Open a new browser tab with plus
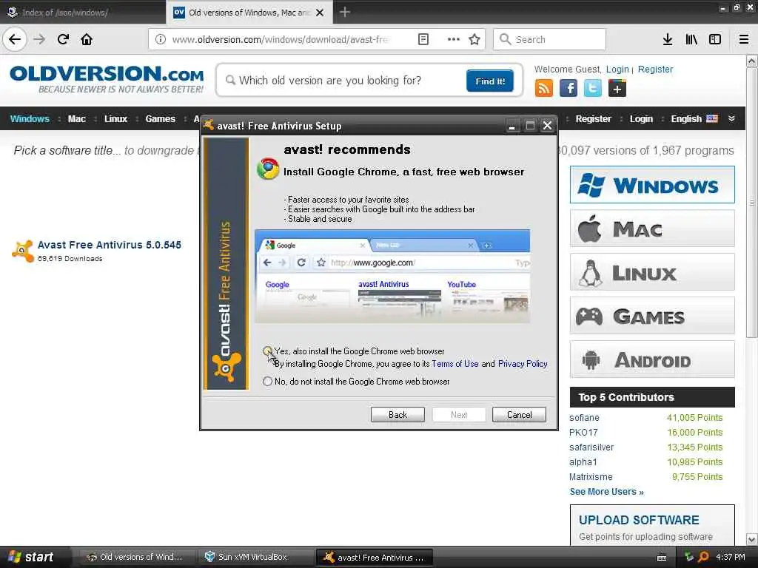Viewport: 758px width, 568px height. coord(345,12)
